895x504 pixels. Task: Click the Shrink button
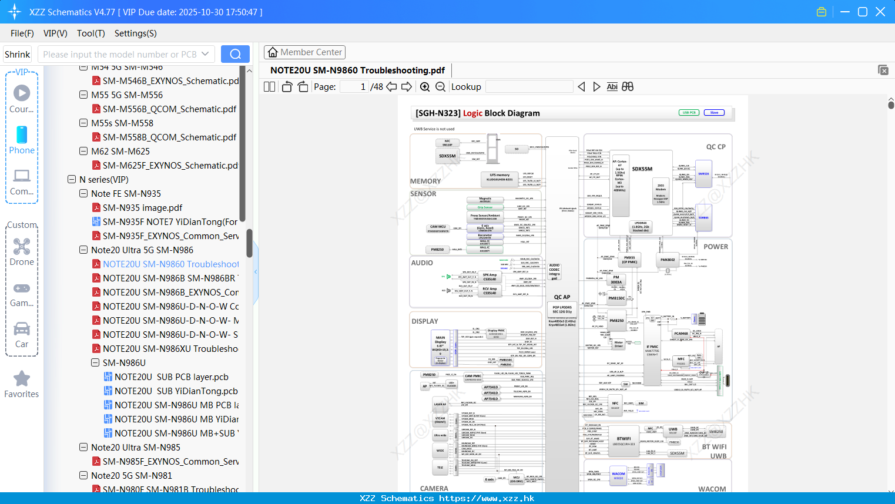[x=18, y=54]
